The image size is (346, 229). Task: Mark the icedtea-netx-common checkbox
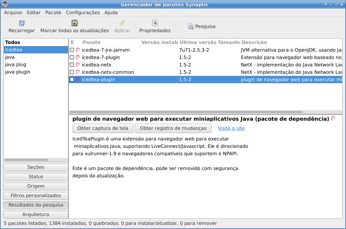72,72
